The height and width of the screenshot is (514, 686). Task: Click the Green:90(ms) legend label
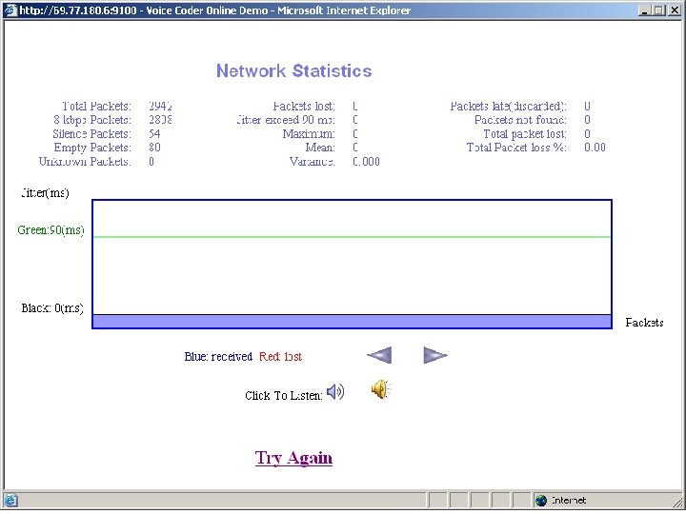click(50, 230)
